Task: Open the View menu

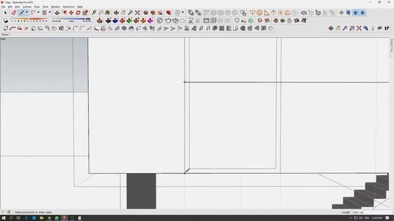Action: [17, 7]
